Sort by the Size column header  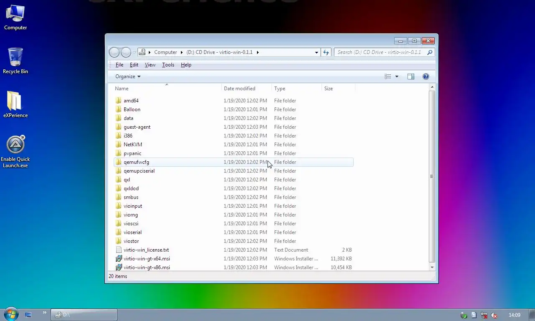(x=339, y=89)
